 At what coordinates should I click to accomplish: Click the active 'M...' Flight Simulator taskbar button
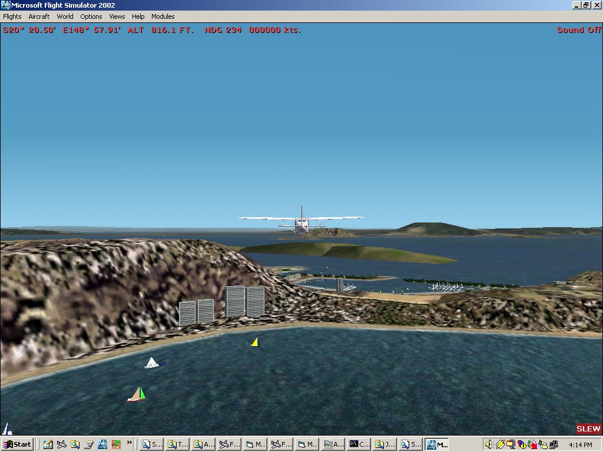[x=436, y=445]
